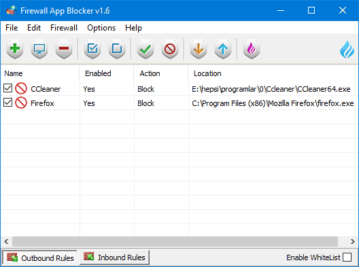
Task: Click the red prohibition Block toolbar icon
Action: click(x=170, y=49)
